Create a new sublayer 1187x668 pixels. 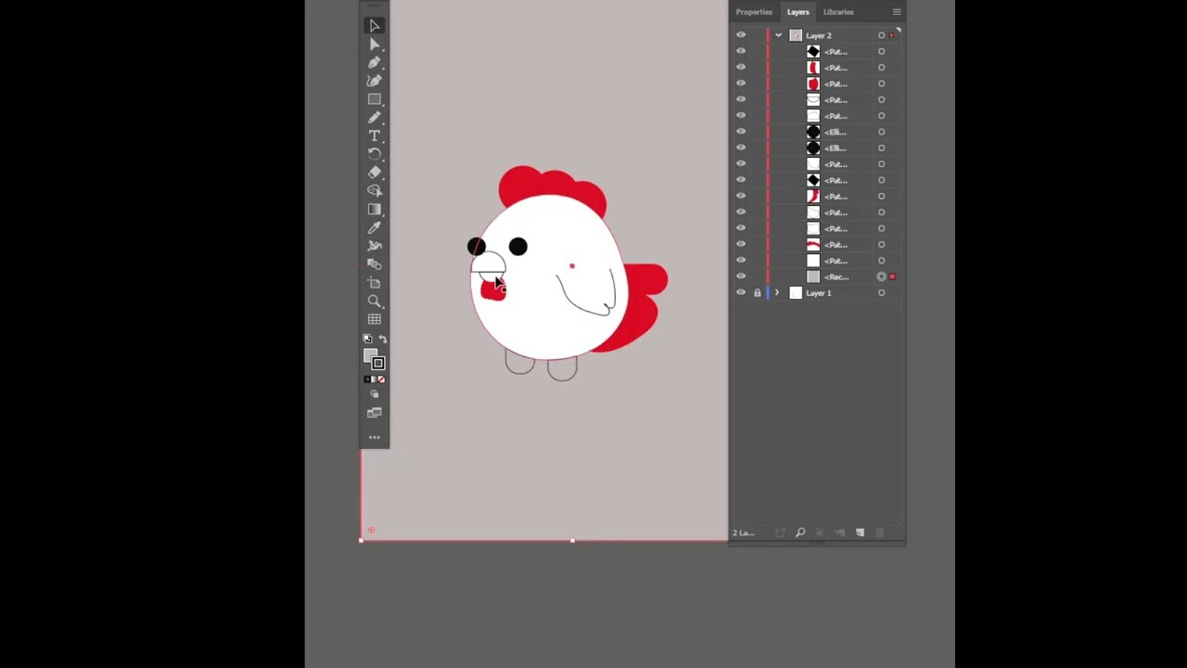839,533
